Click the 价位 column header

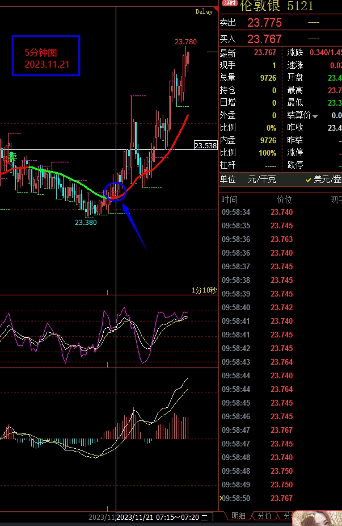coord(284,200)
